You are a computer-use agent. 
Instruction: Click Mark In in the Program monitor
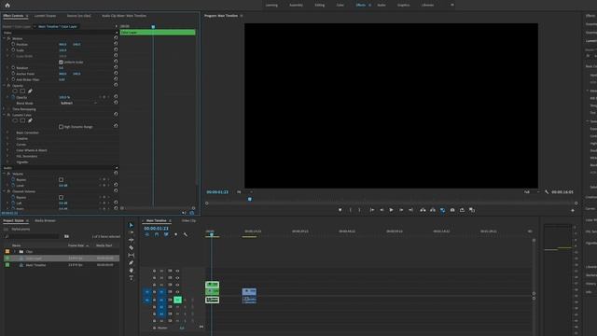351,210
